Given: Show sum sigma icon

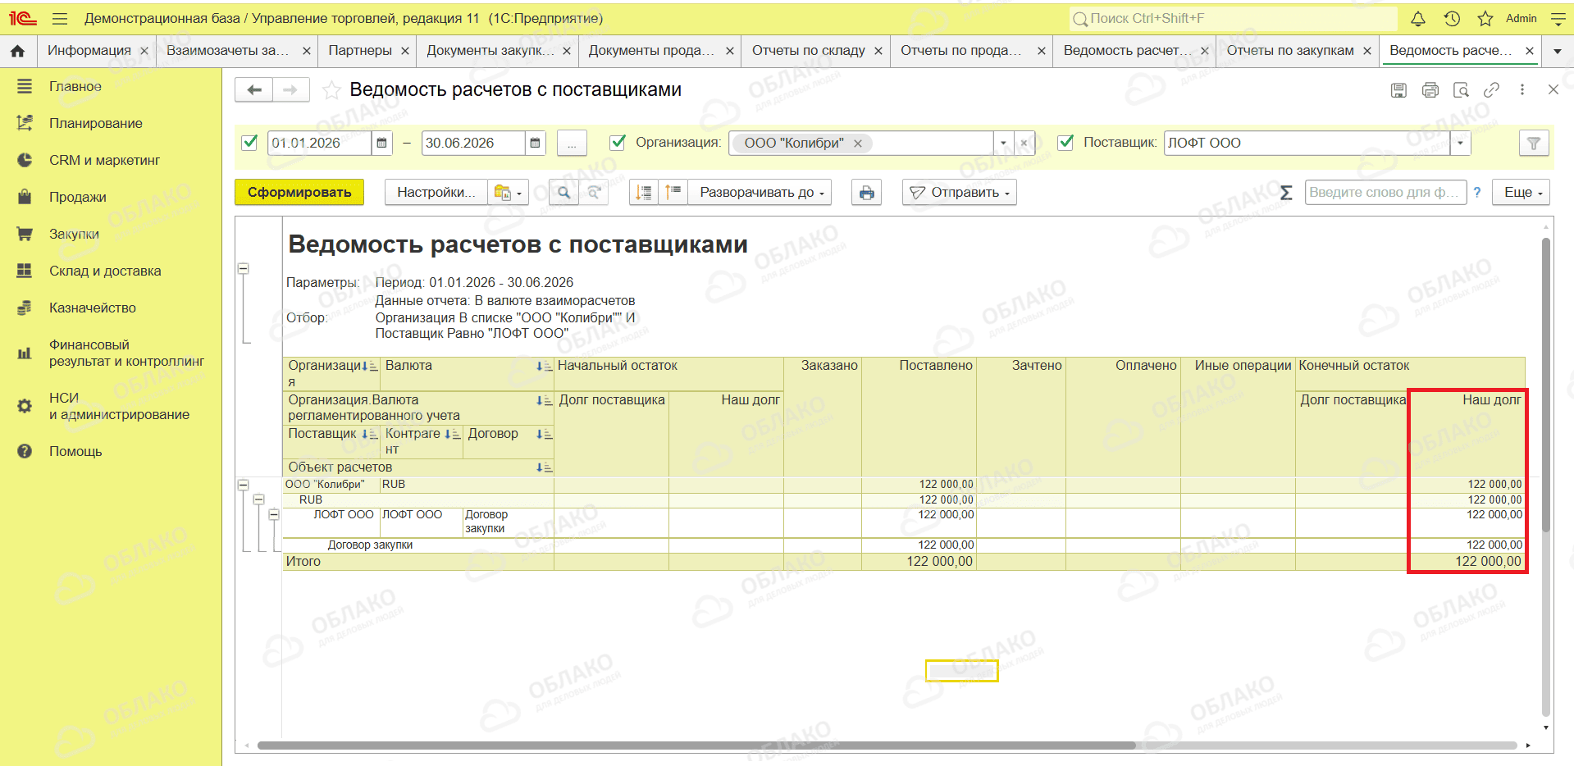Looking at the screenshot, I should tap(1286, 193).
